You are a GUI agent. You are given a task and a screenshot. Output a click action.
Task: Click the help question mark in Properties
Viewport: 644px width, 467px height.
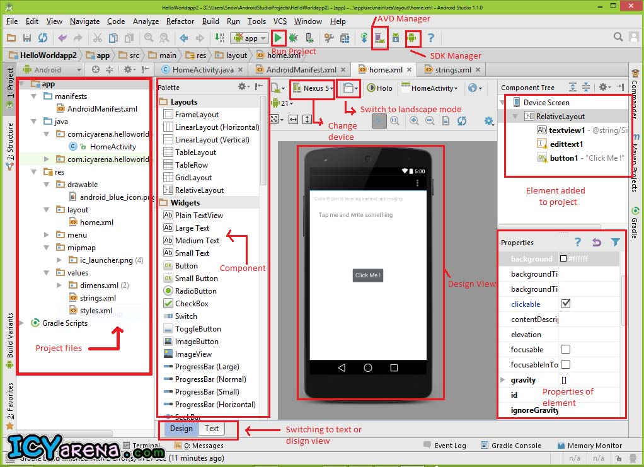click(577, 242)
